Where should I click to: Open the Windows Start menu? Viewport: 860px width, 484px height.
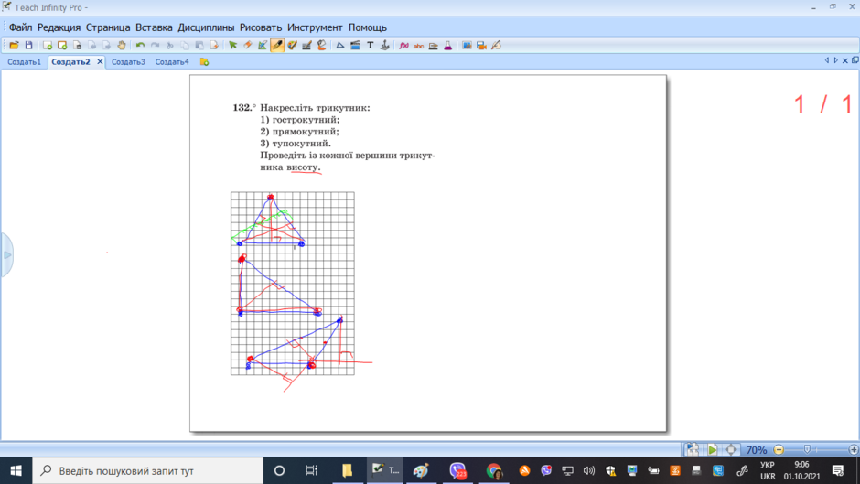click(16, 471)
